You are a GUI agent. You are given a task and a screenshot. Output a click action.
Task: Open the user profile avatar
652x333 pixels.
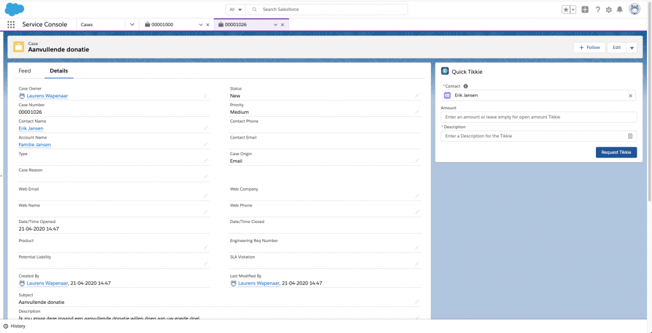634,10
